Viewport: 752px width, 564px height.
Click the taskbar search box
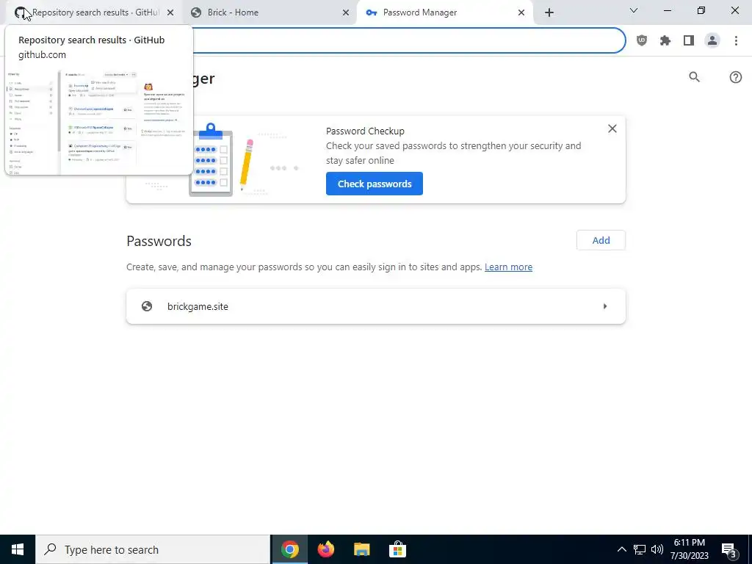(x=153, y=549)
